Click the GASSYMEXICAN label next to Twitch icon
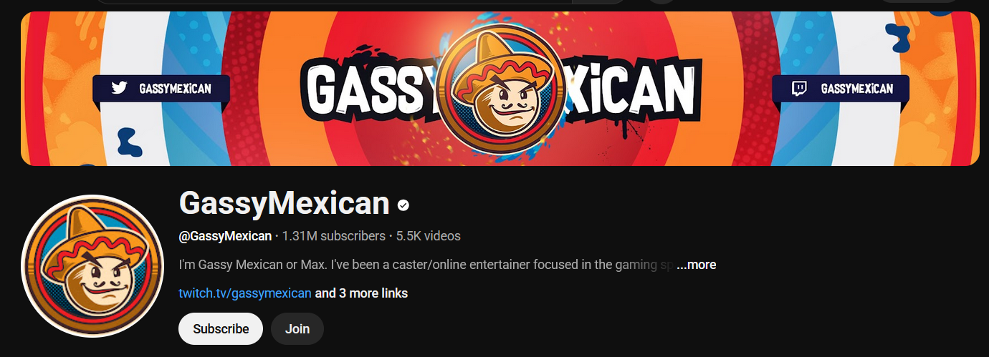The height and width of the screenshot is (357, 989). pos(857,89)
